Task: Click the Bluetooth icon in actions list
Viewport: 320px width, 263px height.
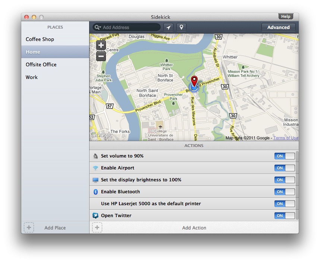Action: (x=95, y=192)
